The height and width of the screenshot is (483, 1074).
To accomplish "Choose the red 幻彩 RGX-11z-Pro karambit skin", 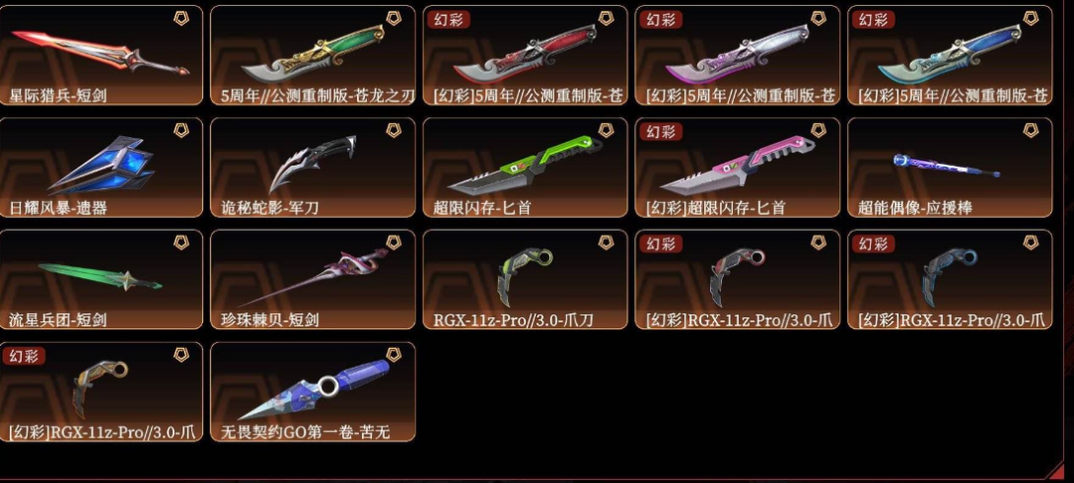I will [x=738, y=280].
